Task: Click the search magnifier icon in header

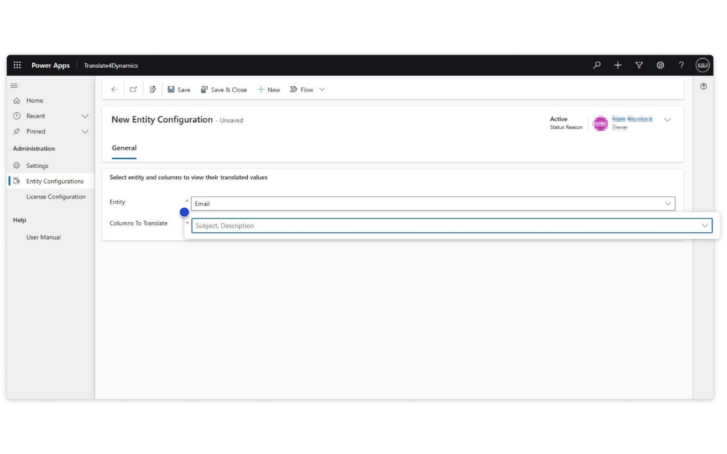Action: pos(596,65)
